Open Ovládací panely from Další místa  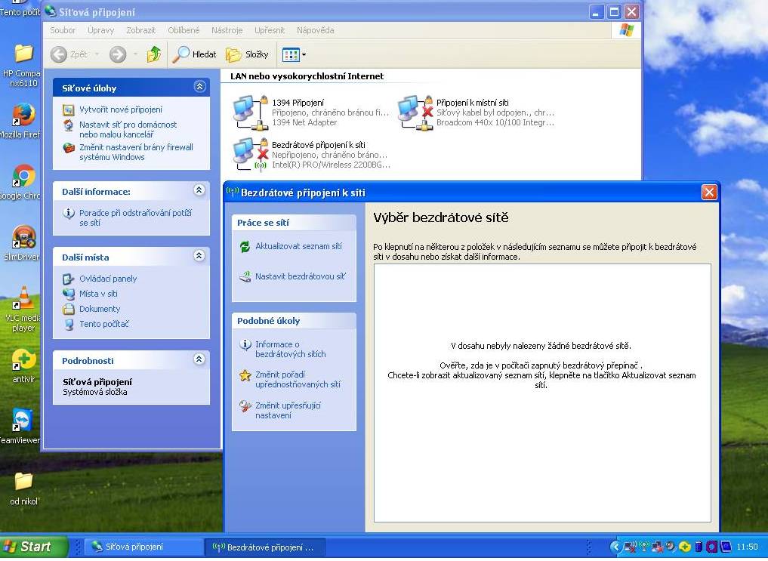[x=108, y=279]
